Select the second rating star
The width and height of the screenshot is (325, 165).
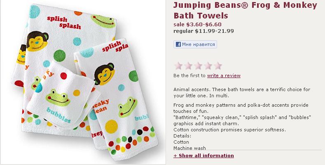coord(188,66)
